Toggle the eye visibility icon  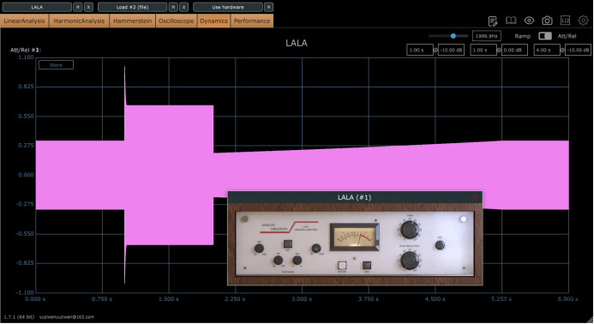529,21
